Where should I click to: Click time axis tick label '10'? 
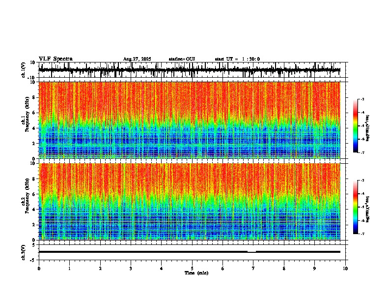(345, 269)
